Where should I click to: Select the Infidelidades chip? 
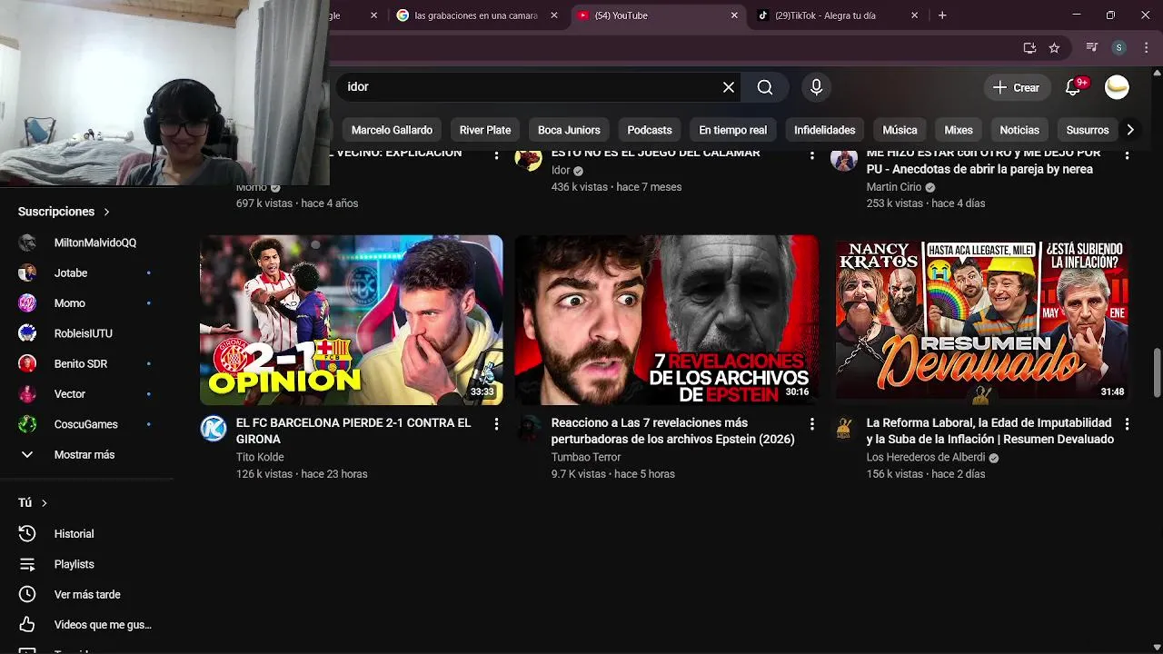(825, 130)
